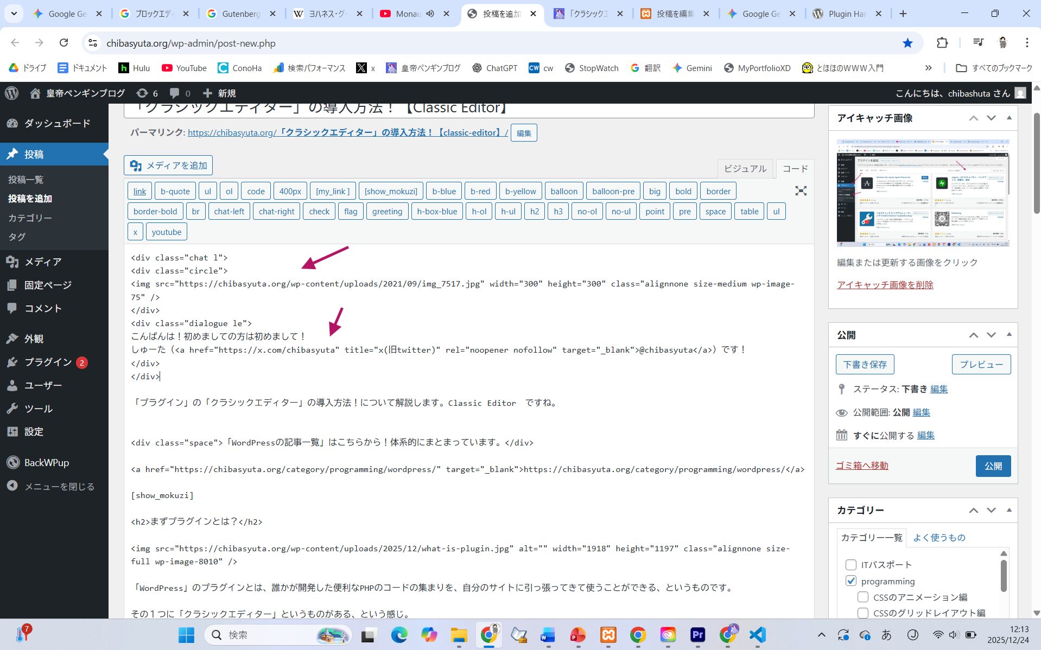Screen dimensions: 1041x650
Task: Open the comments bubble in admin bar
Action: (x=180, y=93)
